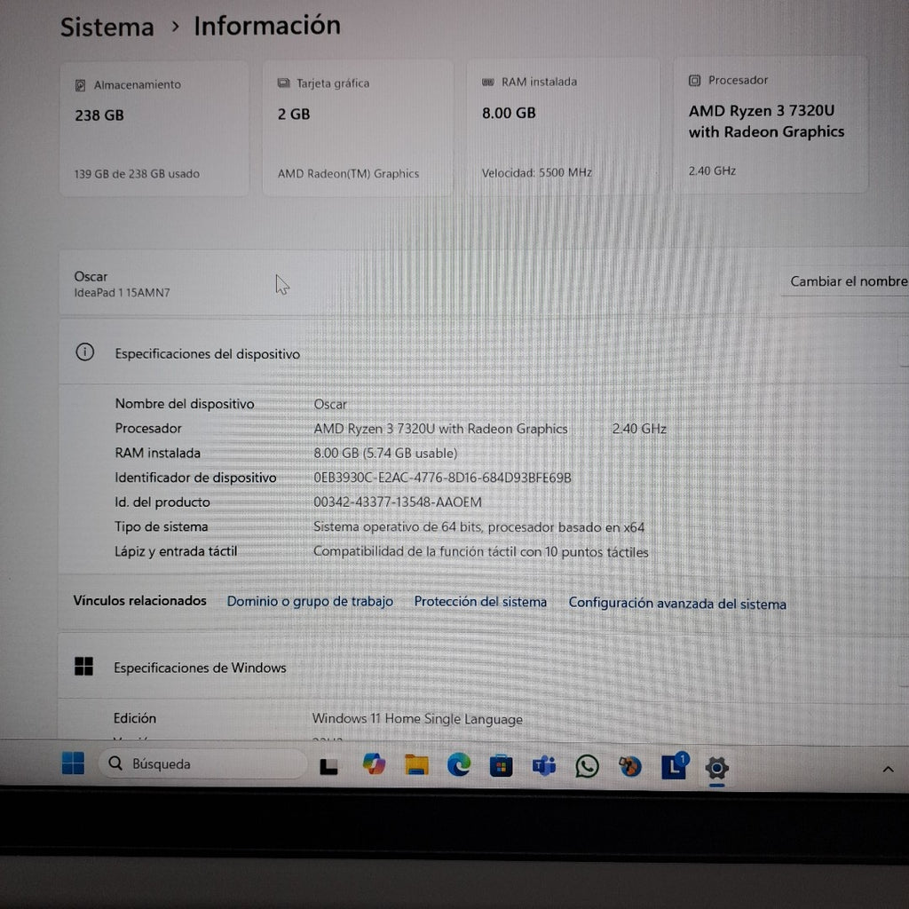Open Microsoft Store from taskbar
Viewport: 909px width, 909px height.
502,766
